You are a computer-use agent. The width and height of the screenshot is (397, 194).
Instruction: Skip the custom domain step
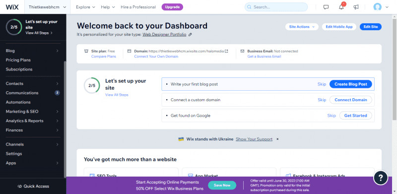(322, 100)
